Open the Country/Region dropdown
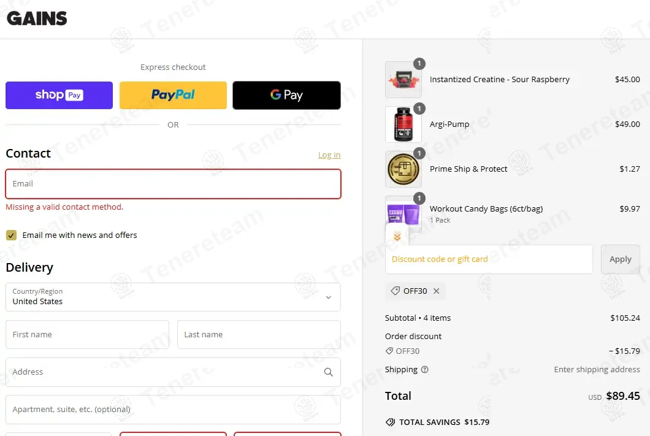 (x=173, y=297)
